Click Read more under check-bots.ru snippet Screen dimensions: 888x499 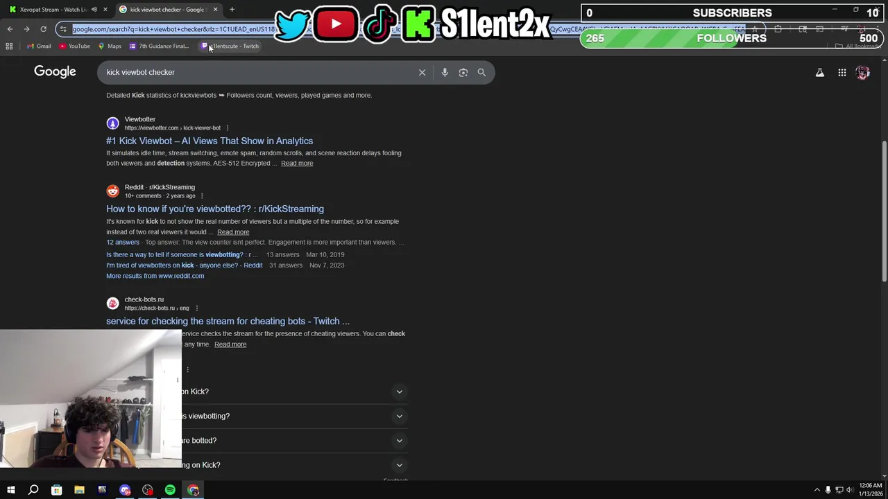click(230, 344)
